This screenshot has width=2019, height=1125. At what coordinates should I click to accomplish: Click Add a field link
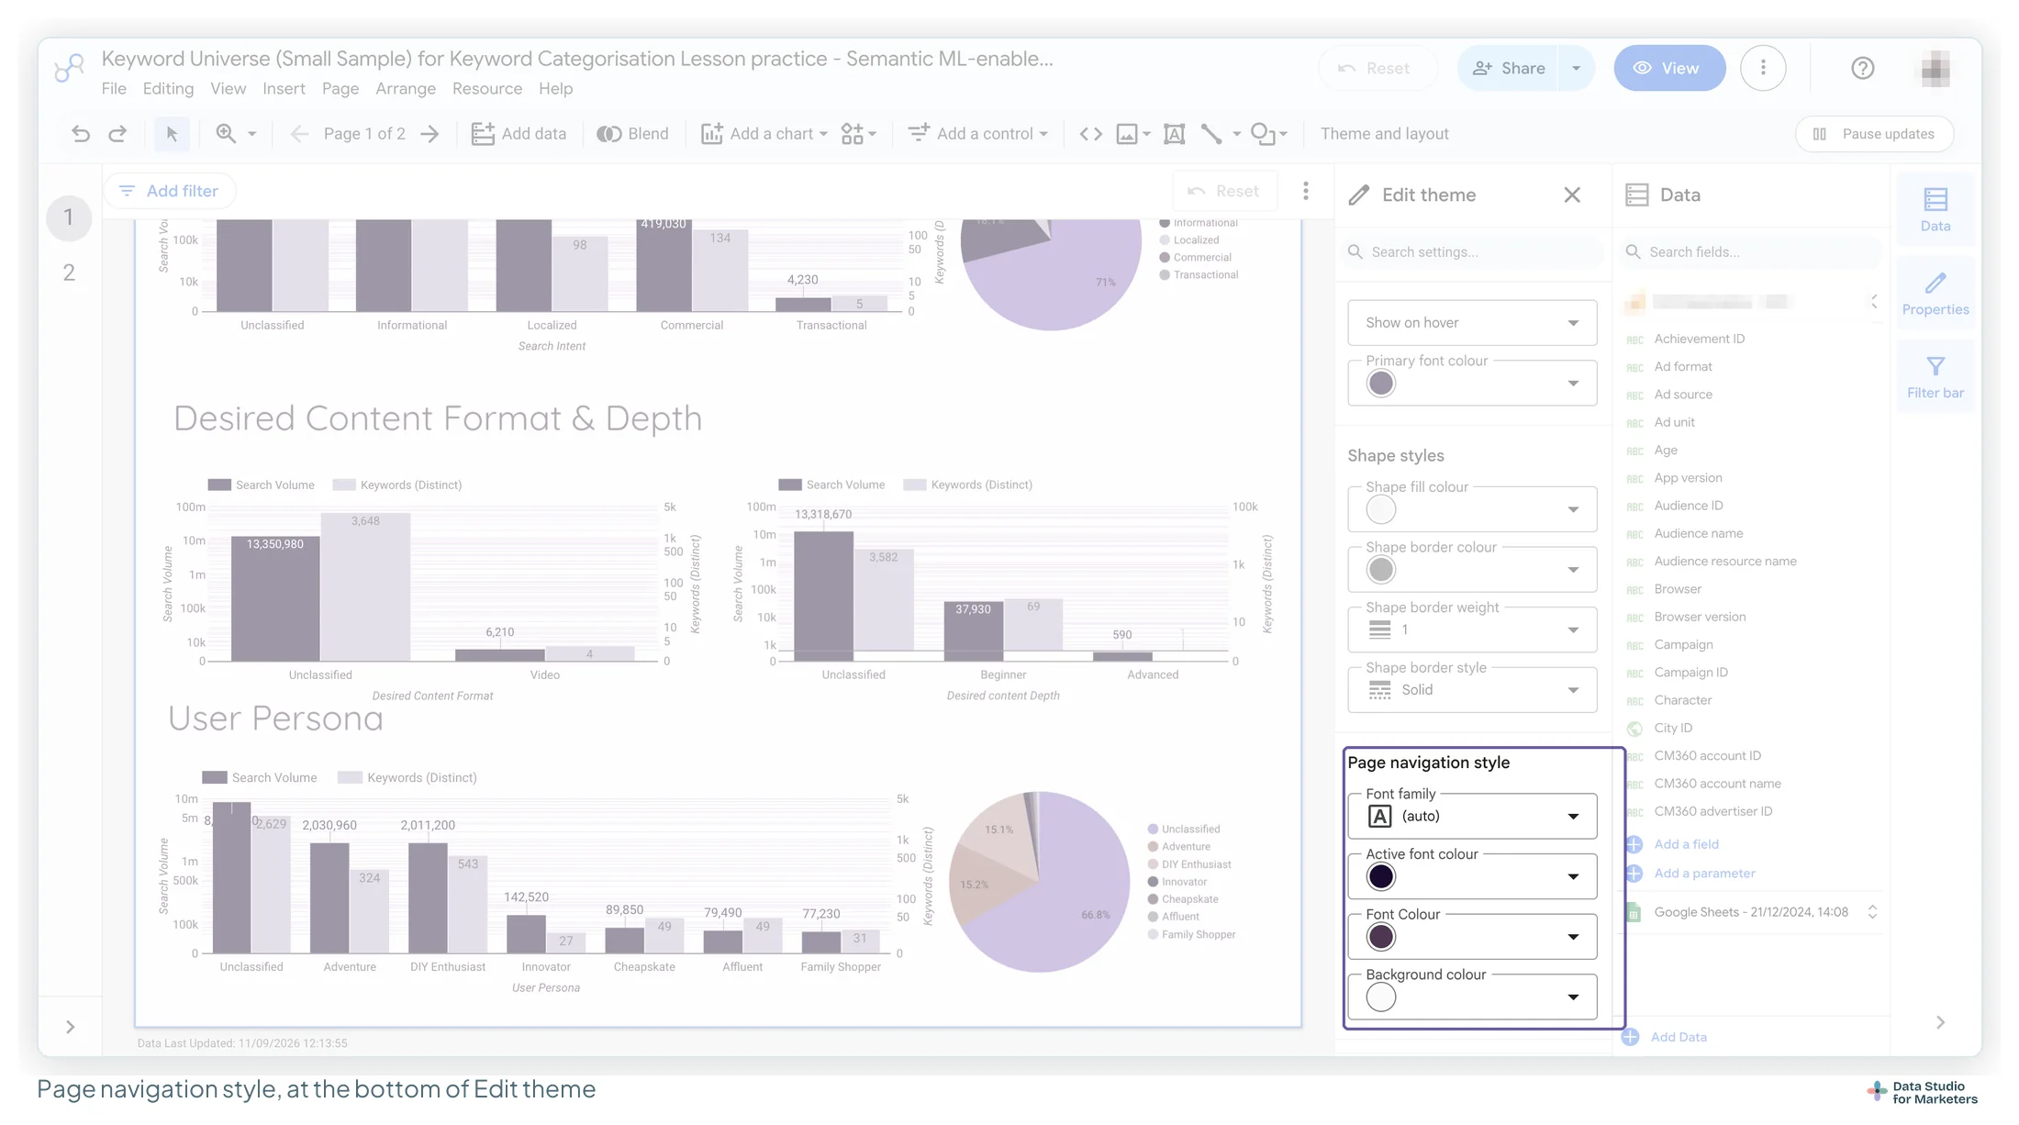[x=1686, y=844]
